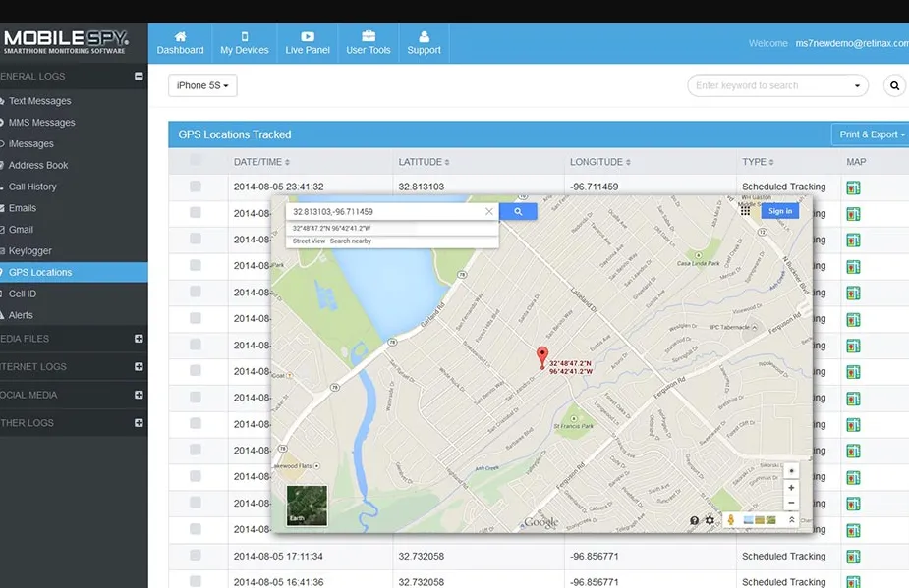Screen dimensions: 909x588
Task: Click Sign in button on map
Action: click(x=780, y=211)
